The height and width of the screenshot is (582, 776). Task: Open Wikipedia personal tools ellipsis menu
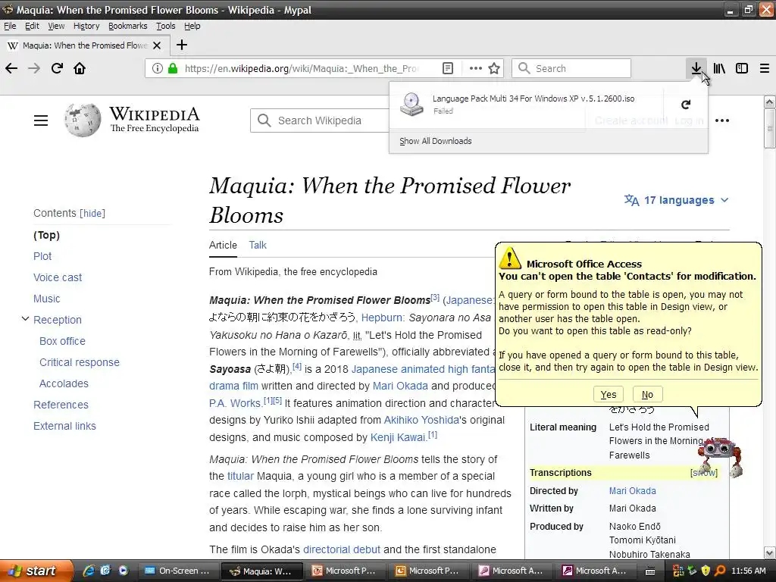(x=722, y=120)
